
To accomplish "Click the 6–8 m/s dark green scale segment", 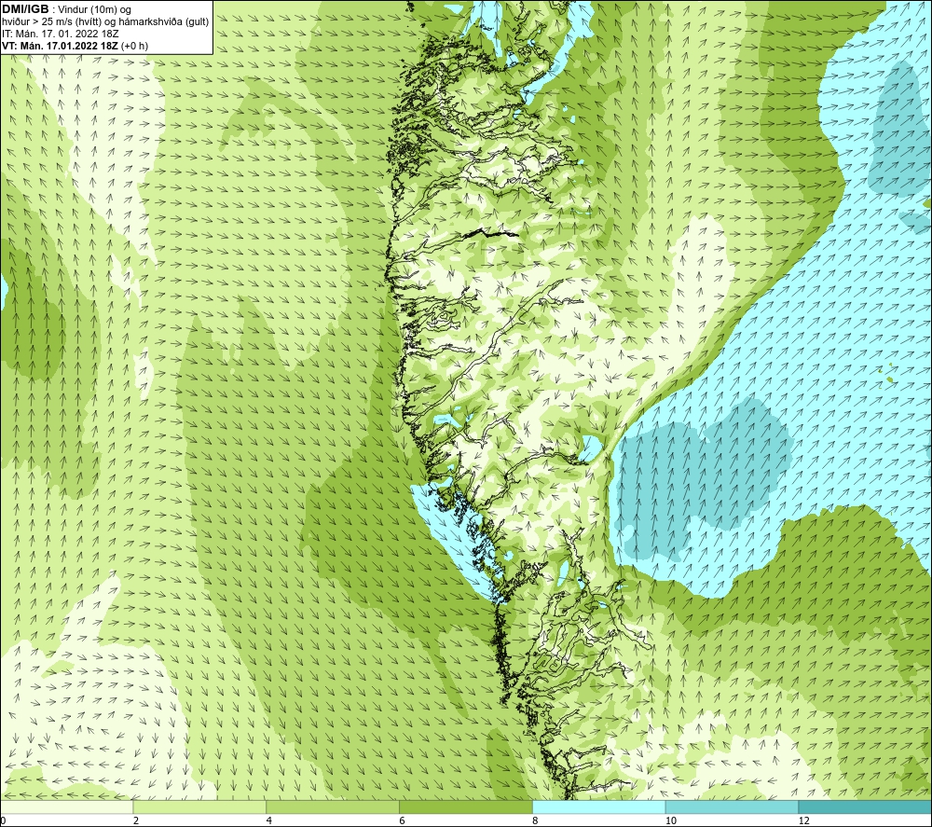I will point(466,806).
